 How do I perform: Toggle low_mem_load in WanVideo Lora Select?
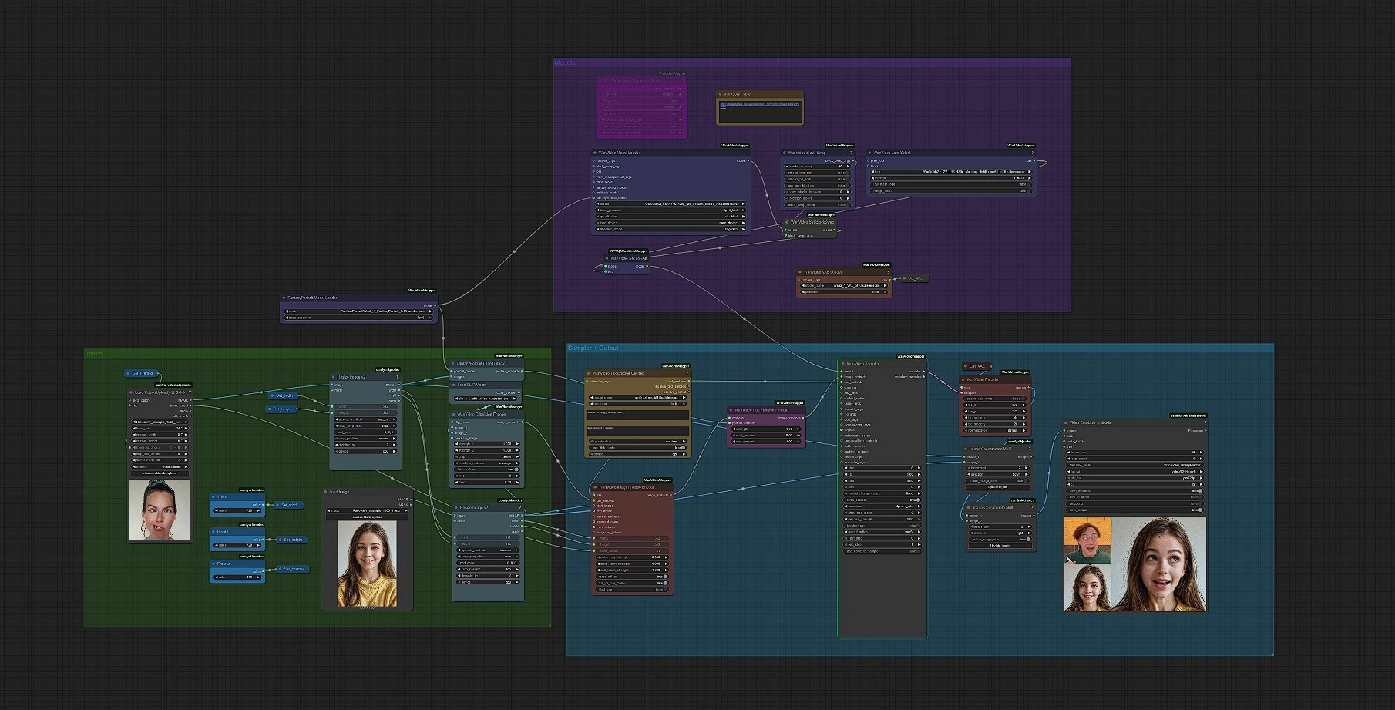coord(951,184)
